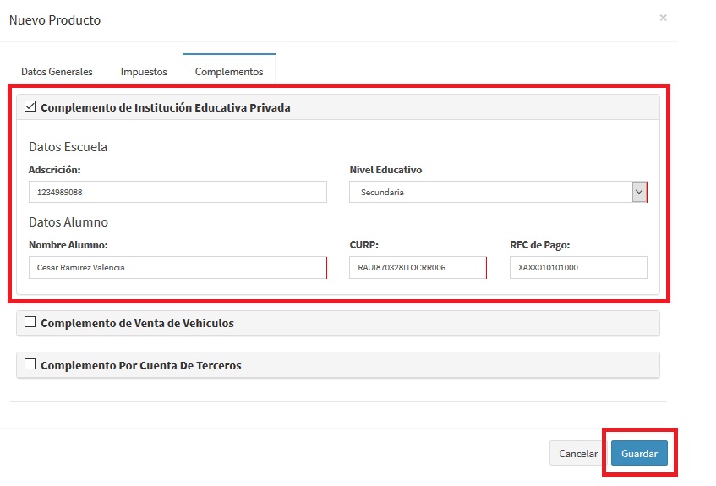Open the Nivel Educativo dropdown arrow

pyautogui.click(x=639, y=192)
